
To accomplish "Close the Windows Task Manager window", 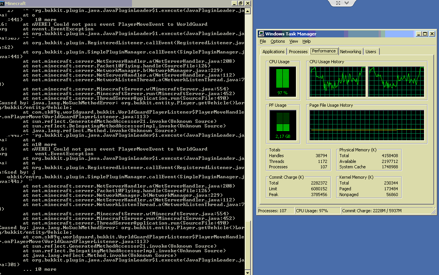I will pos(432,34).
